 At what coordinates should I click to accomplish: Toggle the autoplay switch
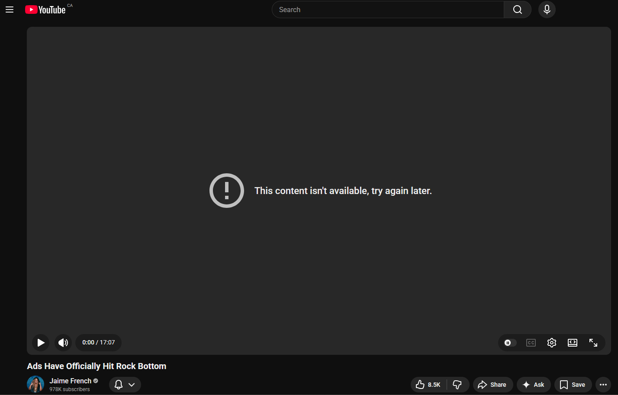pyautogui.click(x=510, y=343)
